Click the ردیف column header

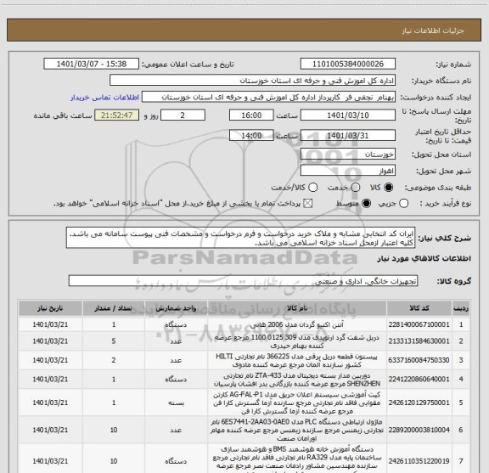(x=461, y=308)
